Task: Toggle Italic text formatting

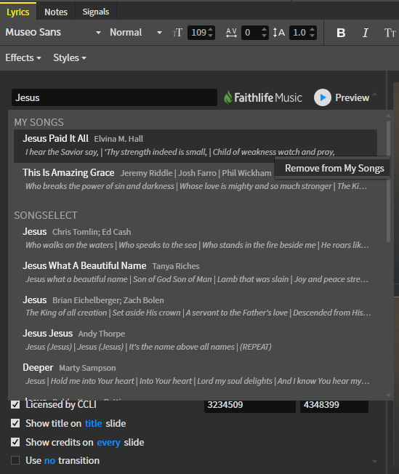Action: tap(365, 33)
